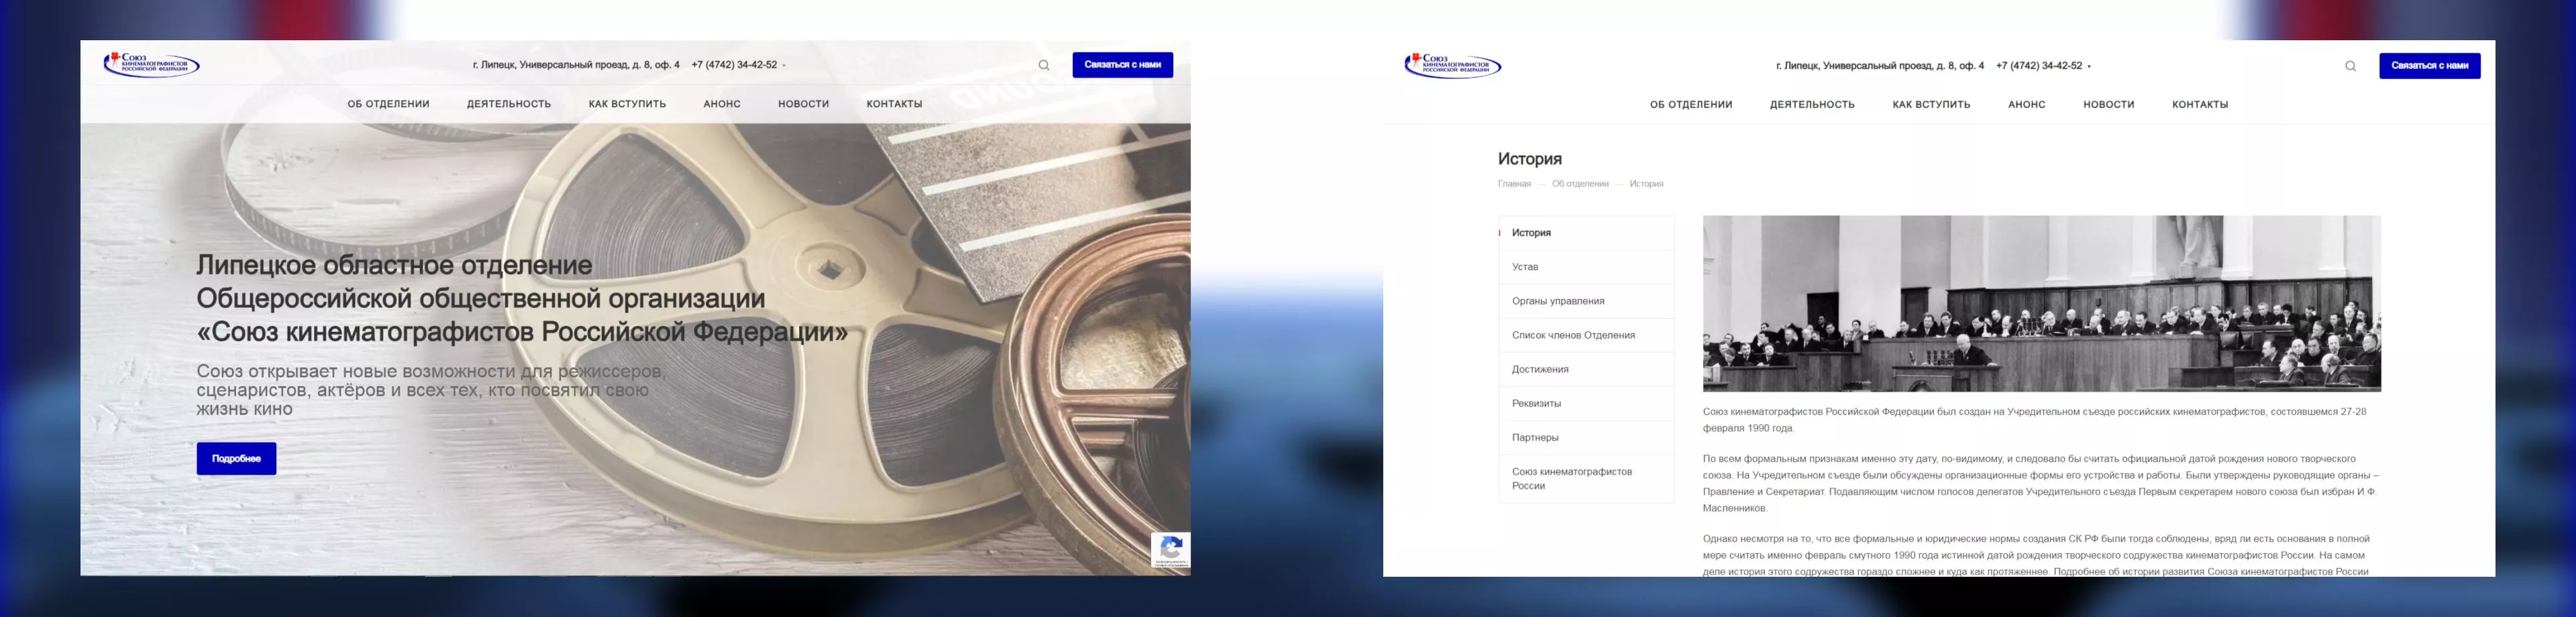Click «Связаться с нами» button on the homepage
The width and height of the screenshot is (2576, 617).
point(1123,65)
